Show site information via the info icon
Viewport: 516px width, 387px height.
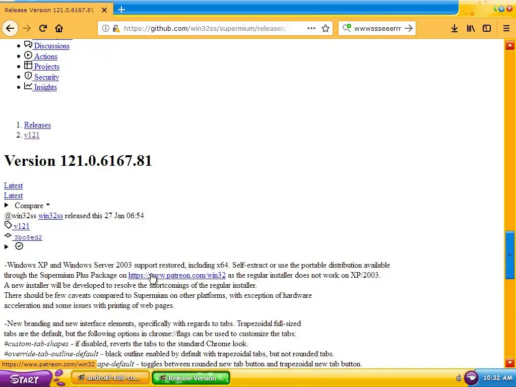pyautogui.click(x=106, y=28)
